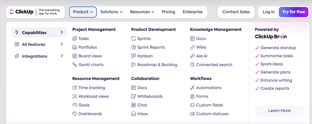The image size is (312, 124).
Task: Click the Portfolios folder icon
Action: [x=75, y=47]
